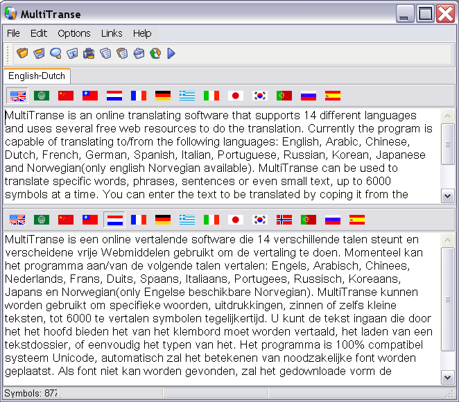Set target language to Taiwan flag
Screen dimensions: 459x402
(x=90, y=220)
